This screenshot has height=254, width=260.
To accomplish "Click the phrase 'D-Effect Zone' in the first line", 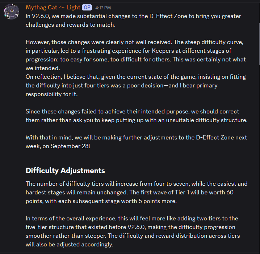I will 168,16.
